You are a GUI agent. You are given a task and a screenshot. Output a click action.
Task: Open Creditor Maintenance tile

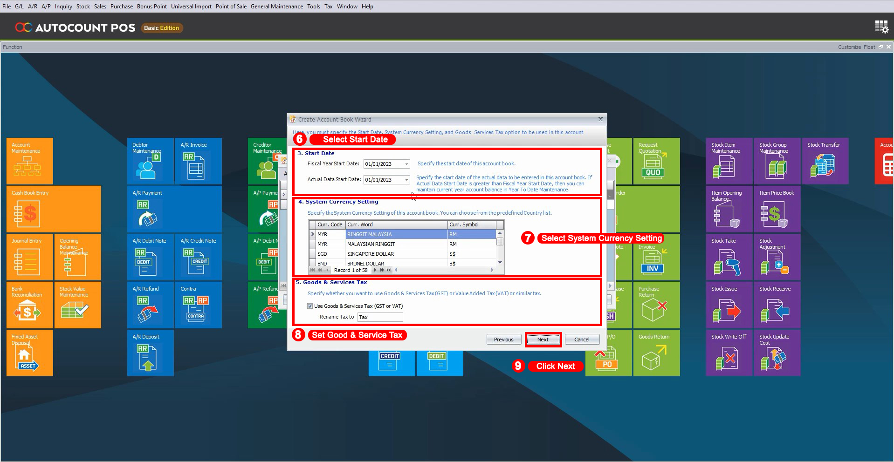[267, 161]
